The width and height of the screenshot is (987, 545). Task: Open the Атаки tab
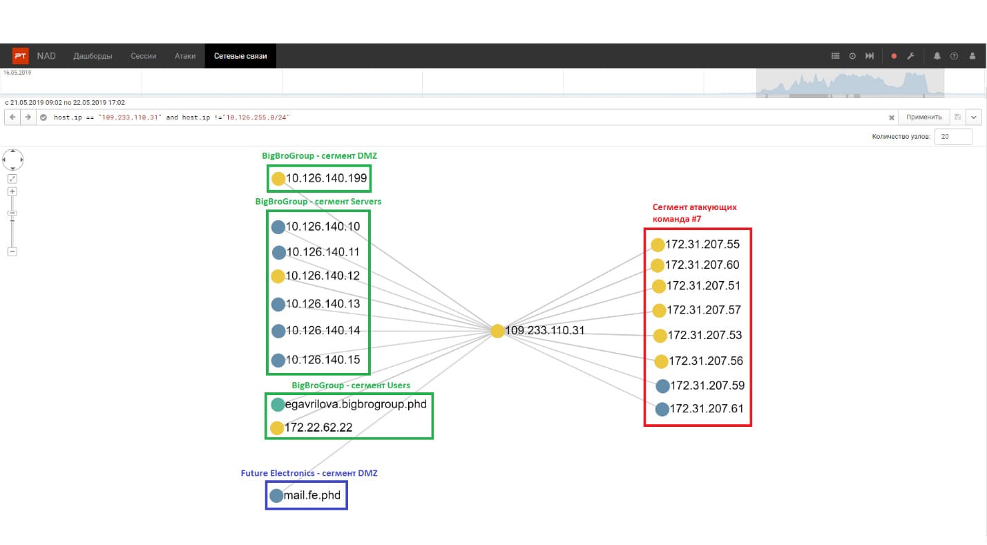[185, 56]
